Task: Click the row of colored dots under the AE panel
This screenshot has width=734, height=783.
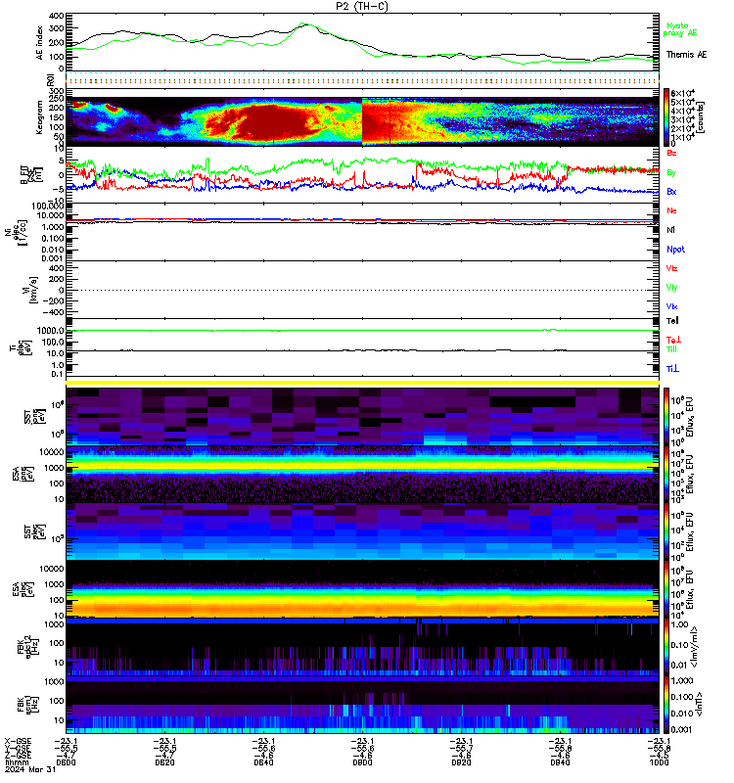Action: pyautogui.click(x=362, y=80)
